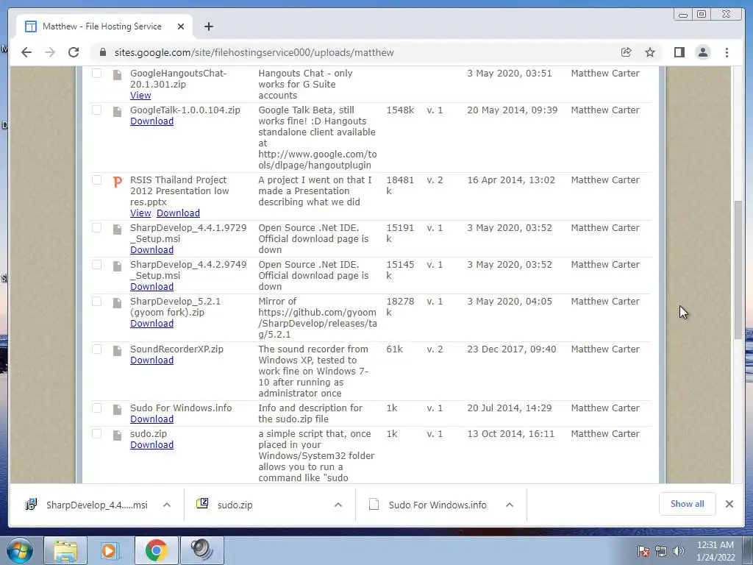This screenshot has width=753, height=565.
Task: Open the Windows Start menu
Action: [19, 550]
